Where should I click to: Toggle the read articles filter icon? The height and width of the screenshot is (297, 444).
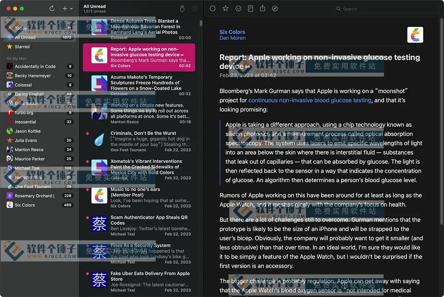[x=194, y=9]
